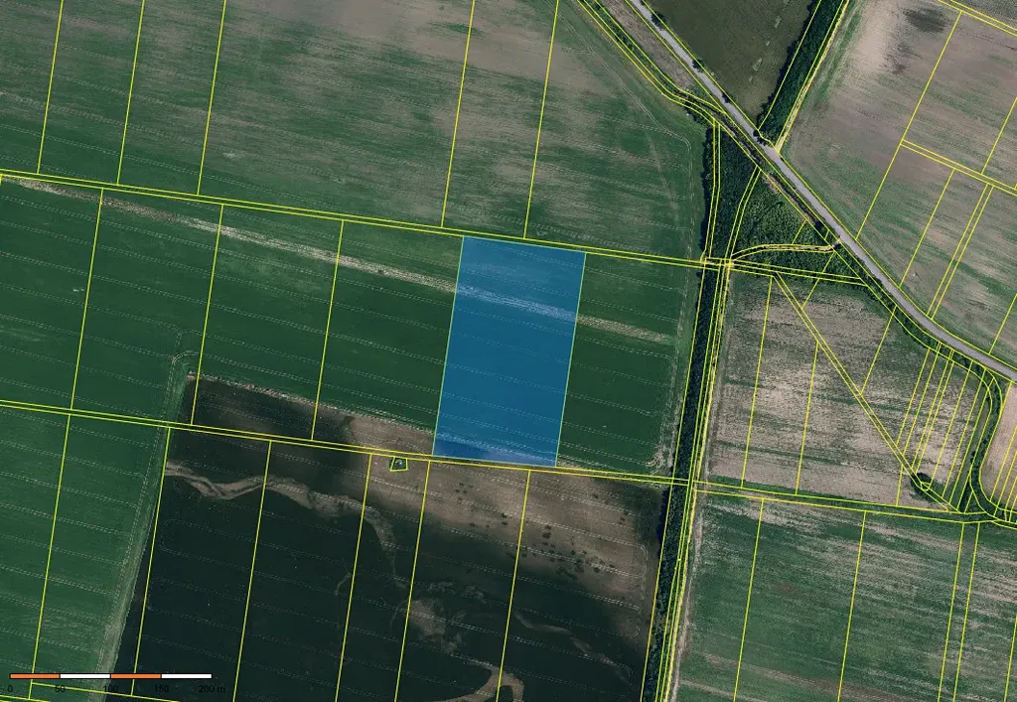Click the "150" scale bar label
The width and height of the screenshot is (1017, 702).
(x=160, y=688)
